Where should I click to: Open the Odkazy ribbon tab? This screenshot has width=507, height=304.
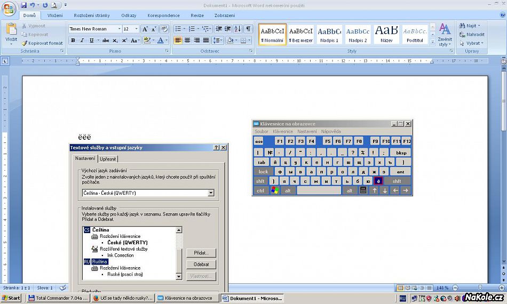[129, 15]
